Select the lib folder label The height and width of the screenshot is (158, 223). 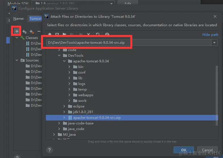tap(80, 78)
